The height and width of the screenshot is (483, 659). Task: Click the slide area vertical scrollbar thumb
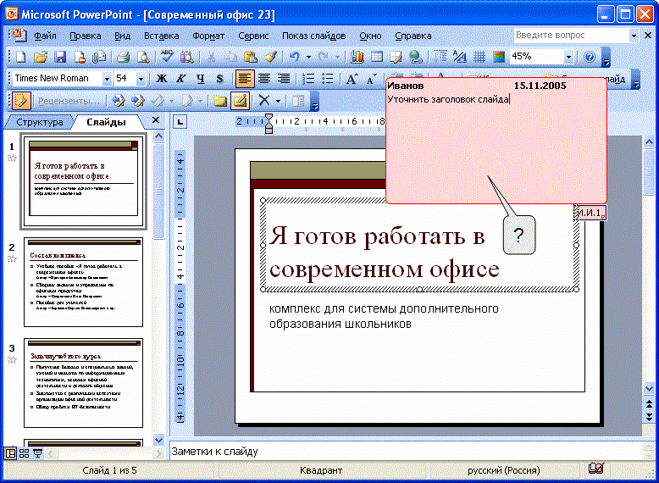tap(649, 171)
